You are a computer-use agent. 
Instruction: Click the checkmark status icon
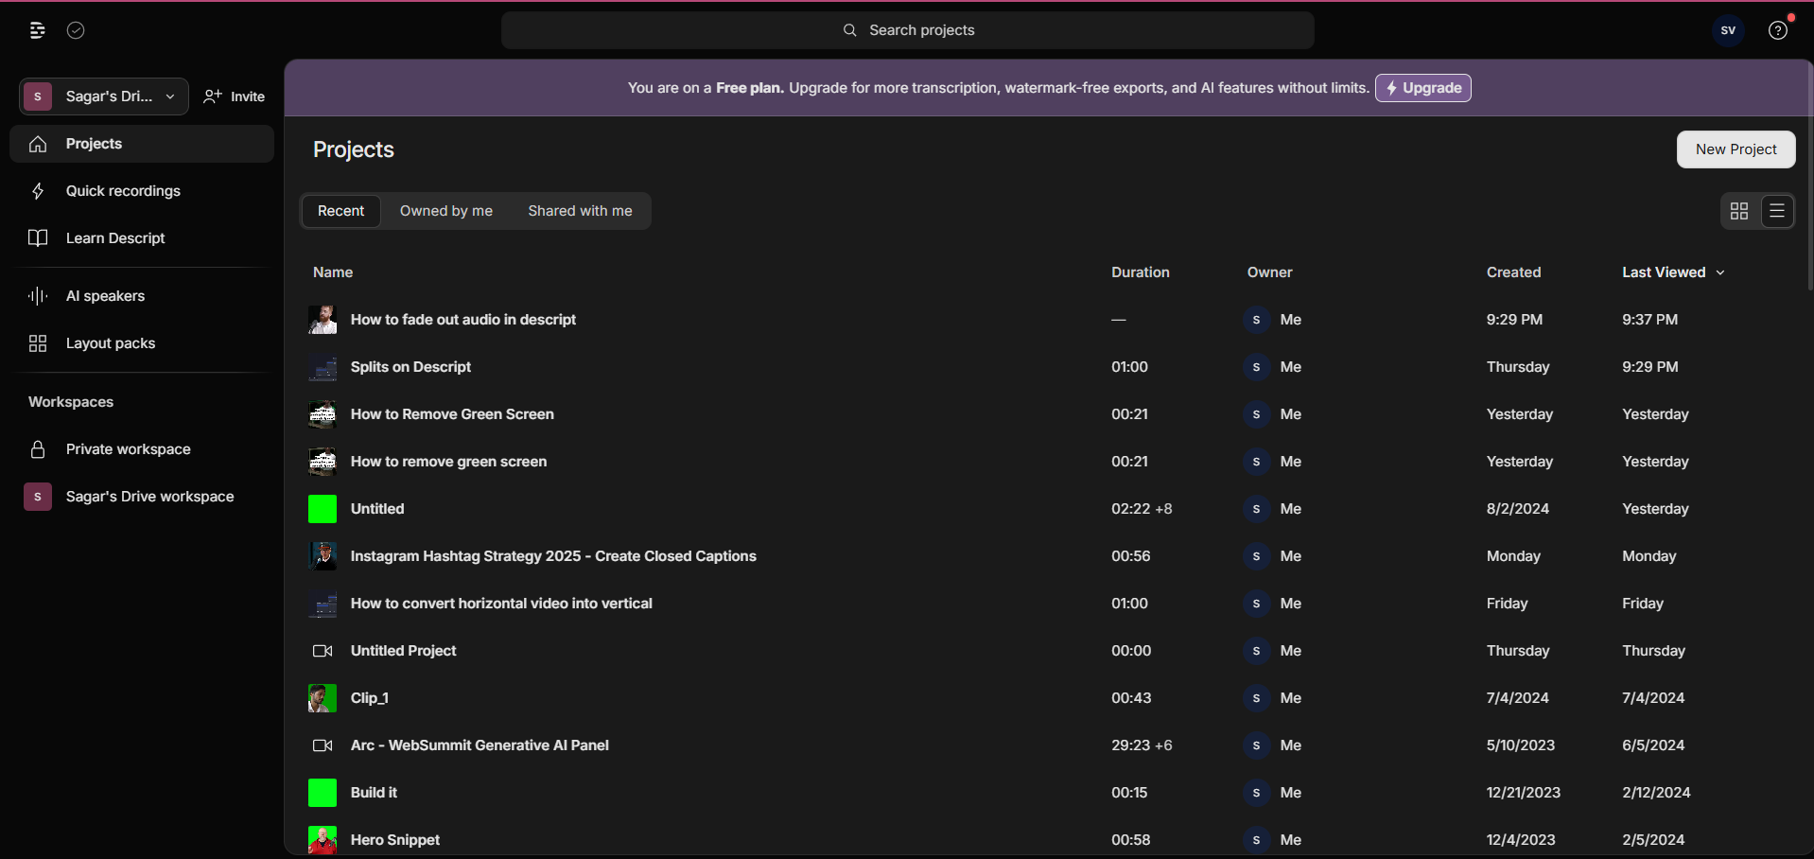coord(76,30)
